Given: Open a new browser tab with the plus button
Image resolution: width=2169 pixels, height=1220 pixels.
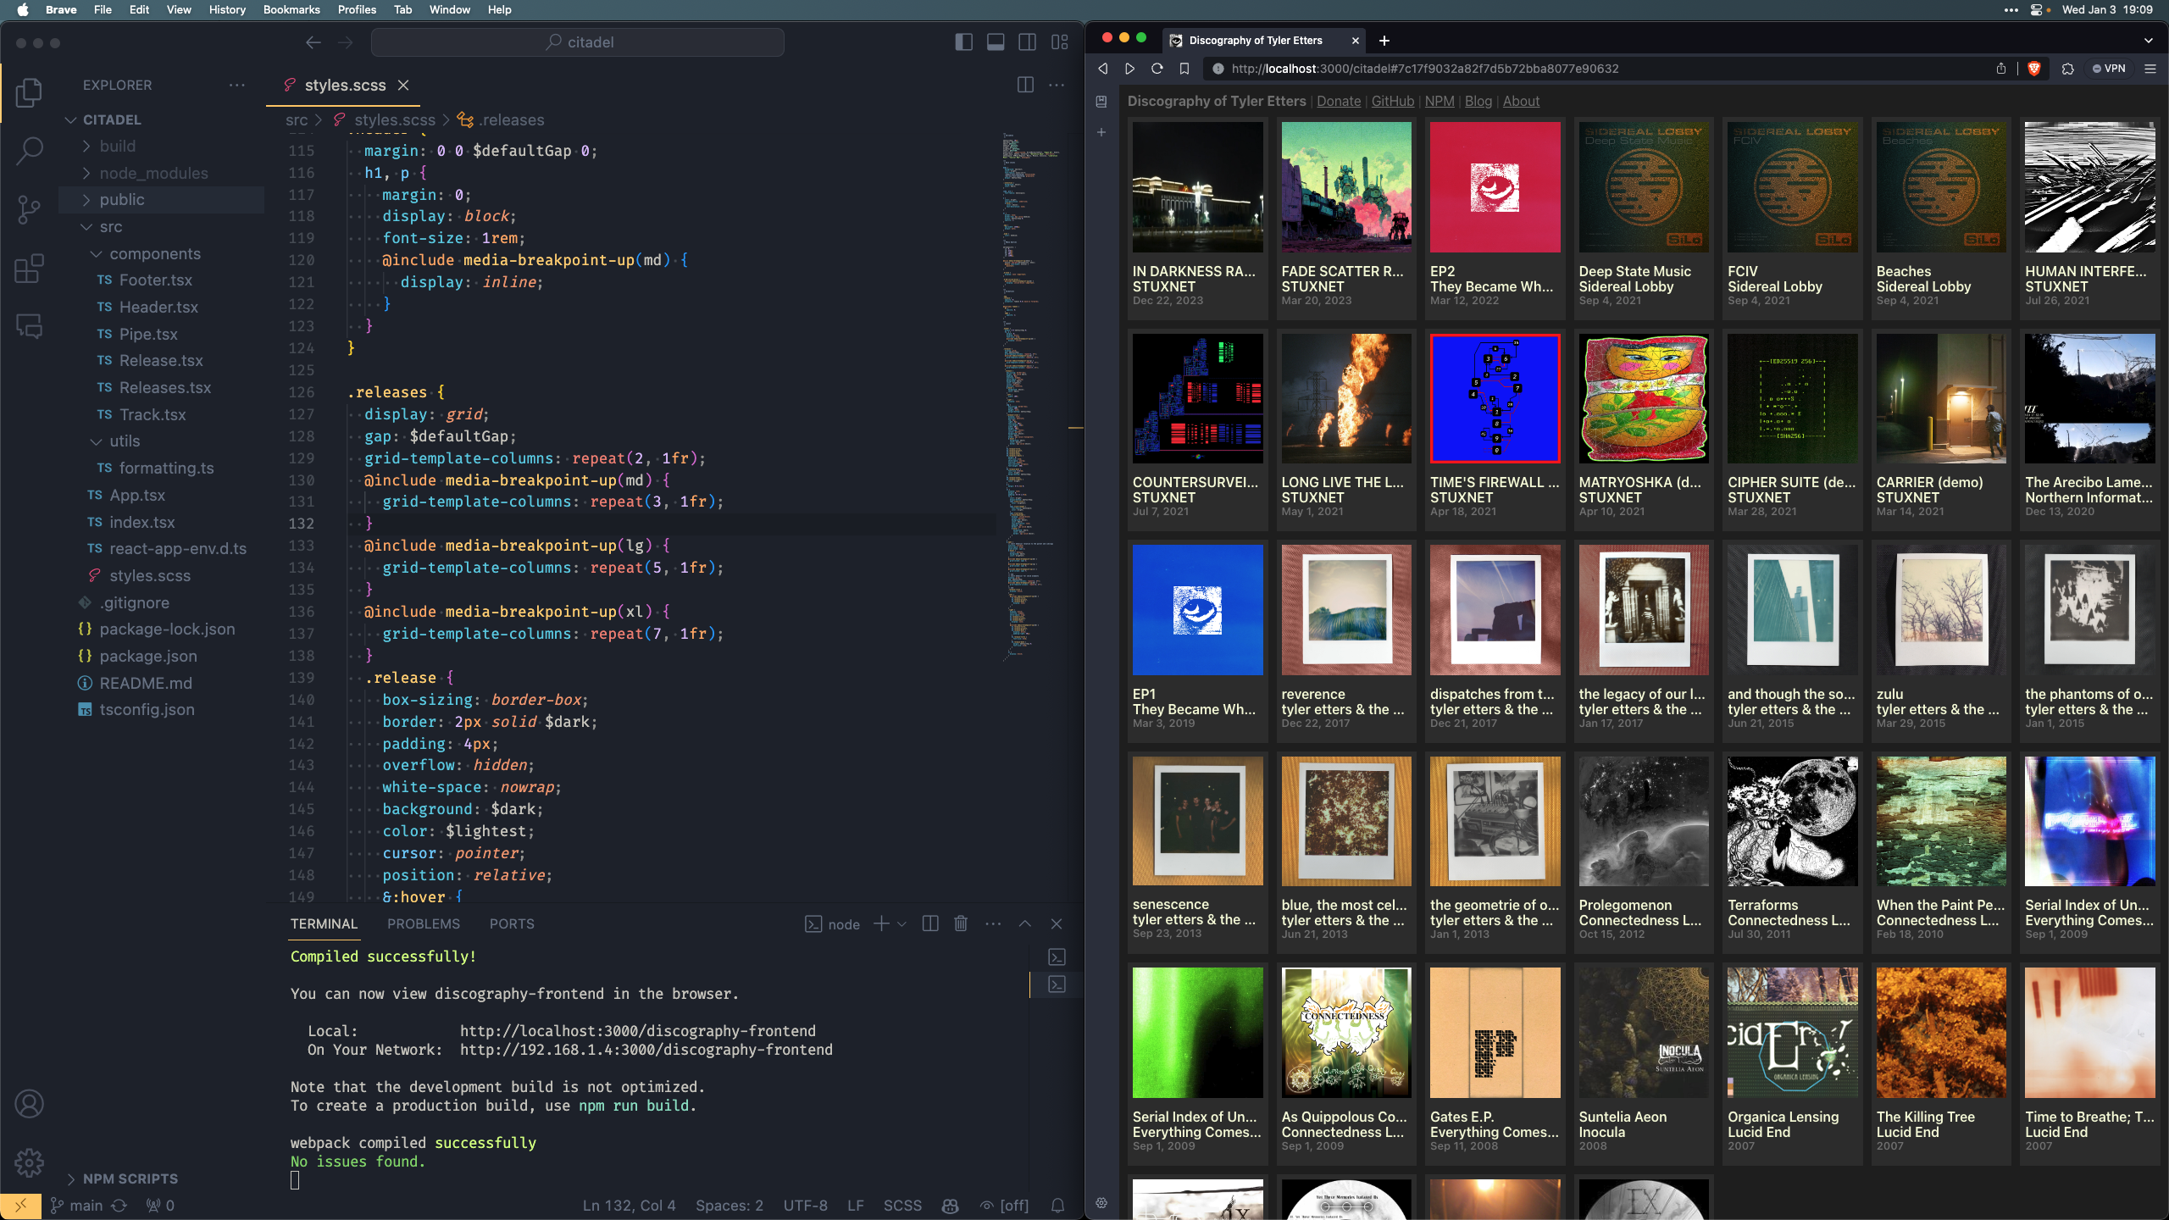Looking at the screenshot, I should pyautogui.click(x=1384, y=40).
